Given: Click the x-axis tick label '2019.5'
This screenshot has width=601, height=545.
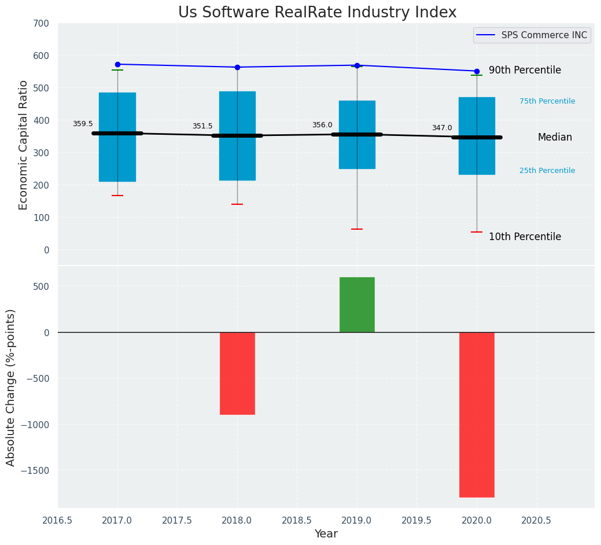Looking at the screenshot, I should pyautogui.click(x=416, y=521).
